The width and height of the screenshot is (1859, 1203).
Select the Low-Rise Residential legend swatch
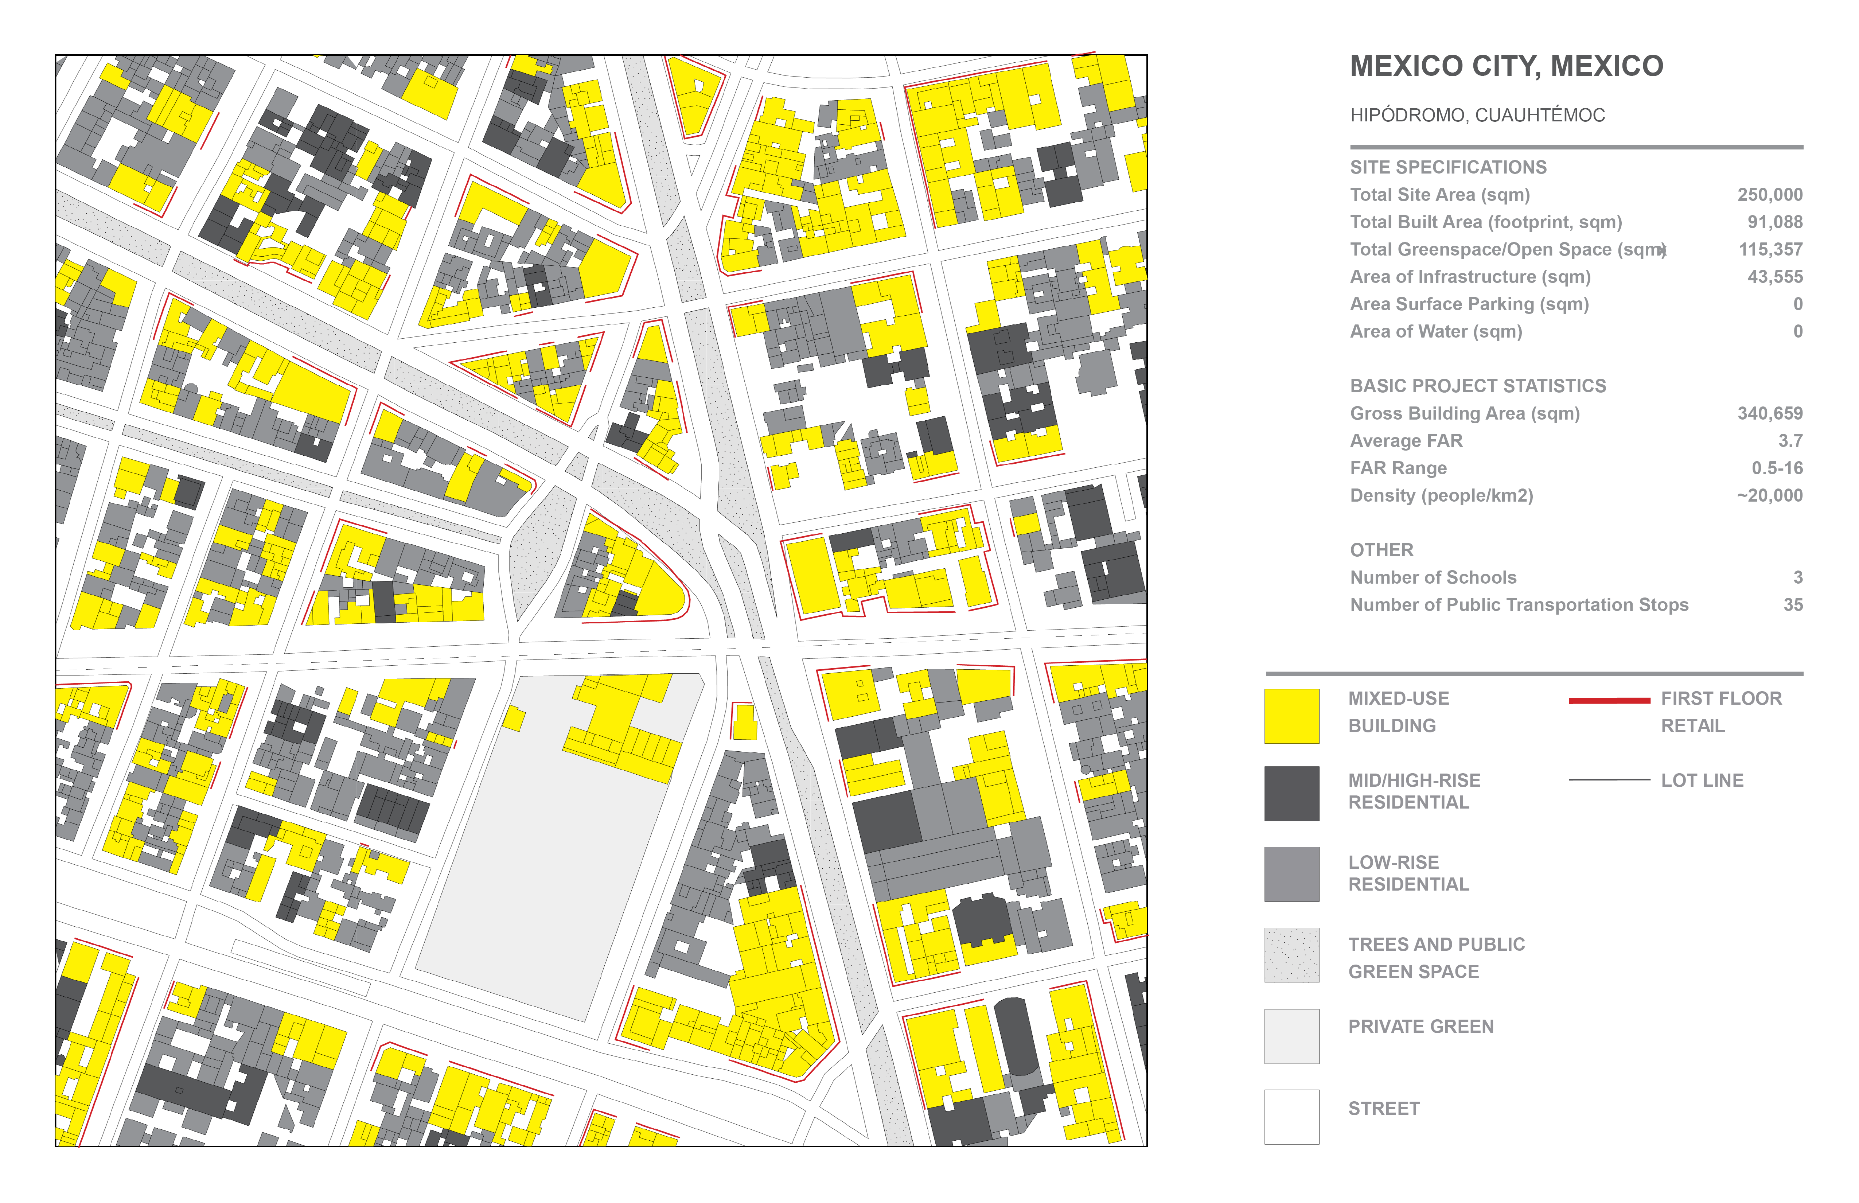point(1291,873)
